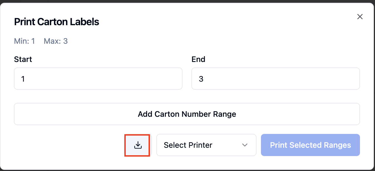Click 'Select Printer' placeholder text
This screenshot has width=375, height=171.
188,145
